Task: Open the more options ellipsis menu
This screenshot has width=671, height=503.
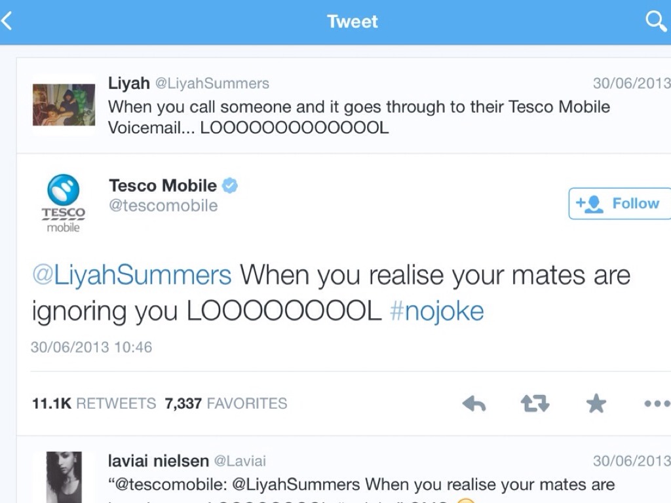Action: (x=656, y=403)
